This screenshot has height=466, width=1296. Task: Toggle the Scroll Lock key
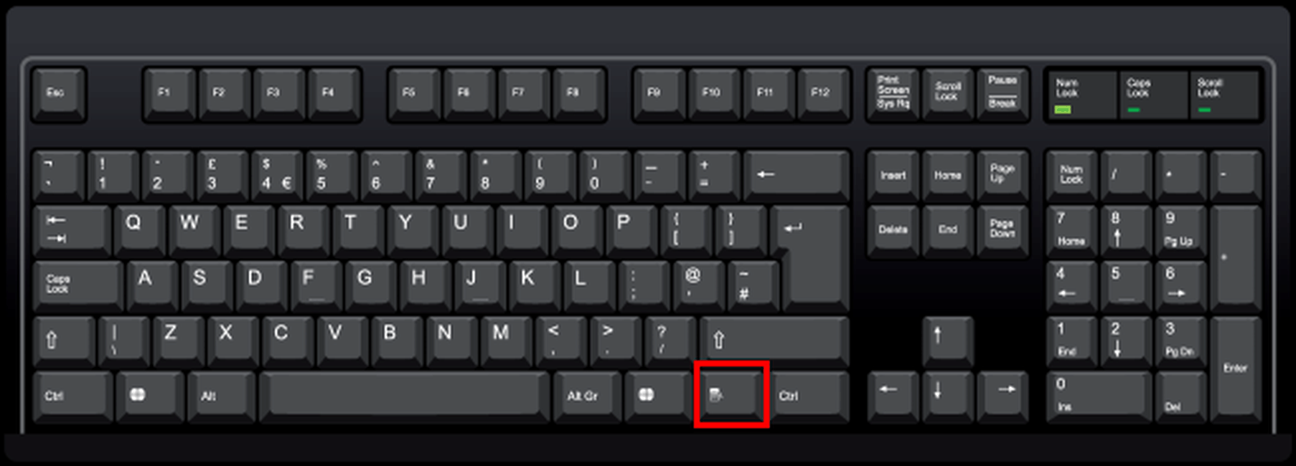pos(948,92)
